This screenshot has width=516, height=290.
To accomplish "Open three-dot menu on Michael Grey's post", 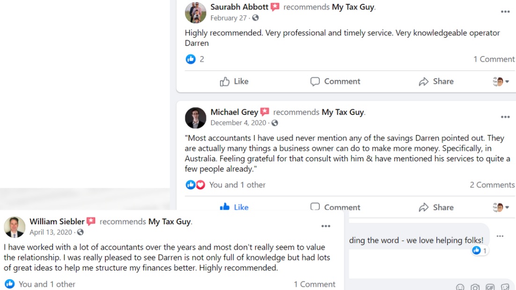I will coord(505,117).
